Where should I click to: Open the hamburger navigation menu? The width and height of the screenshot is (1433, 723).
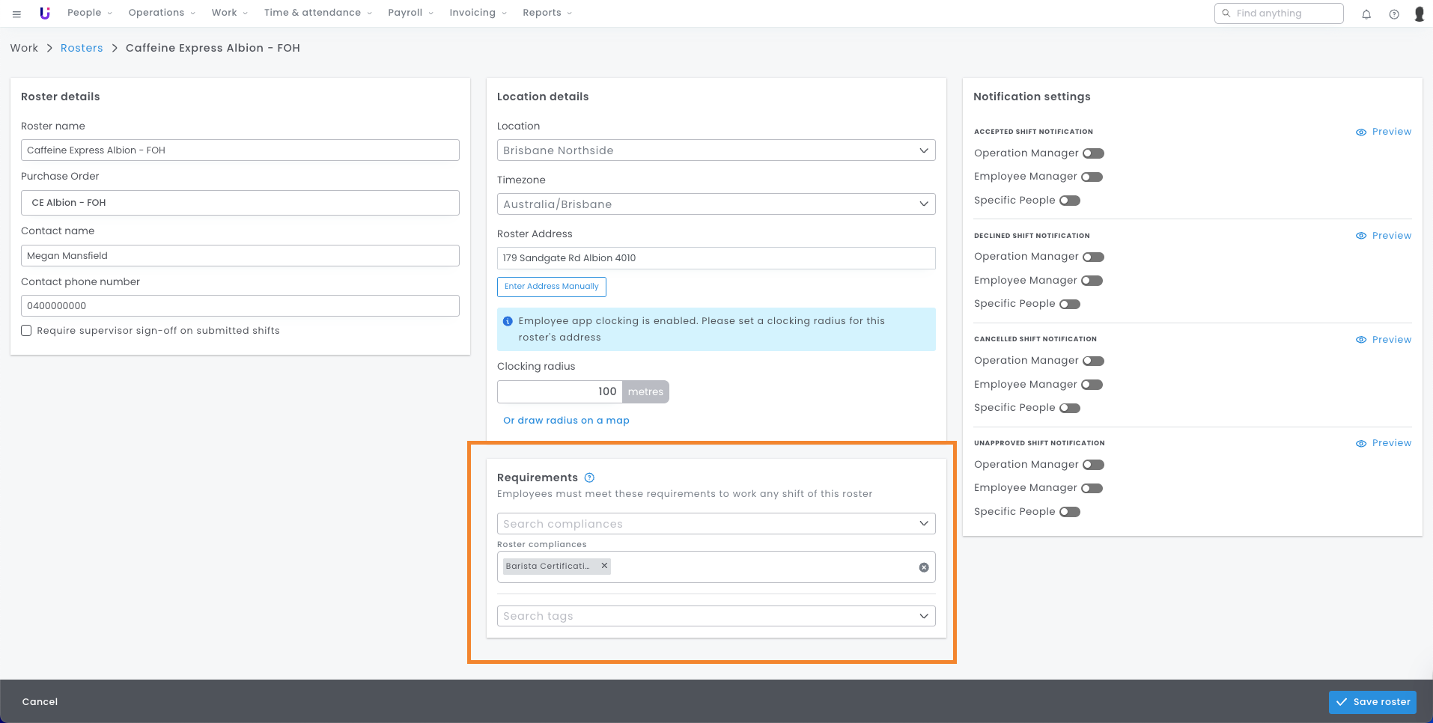(x=16, y=13)
